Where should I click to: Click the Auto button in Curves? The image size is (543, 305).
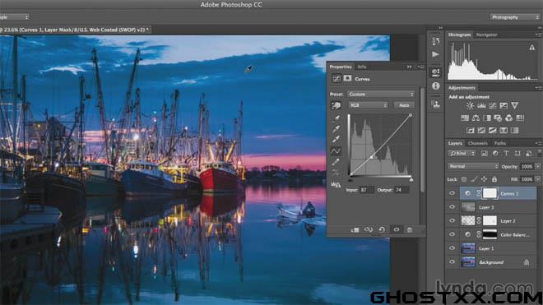tap(404, 105)
